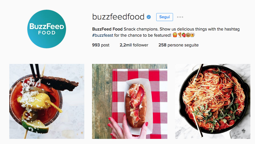Open the three-dot options menu
The width and height of the screenshot is (255, 144).
(180, 17)
